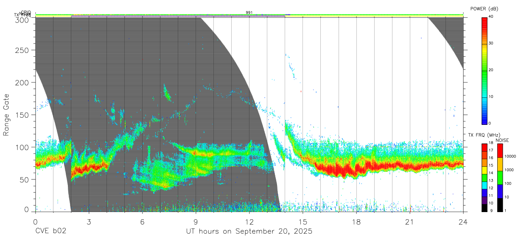Click the 6 hour tick on UT axis
This screenshot has height=240, width=521.
(x=142, y=222)
